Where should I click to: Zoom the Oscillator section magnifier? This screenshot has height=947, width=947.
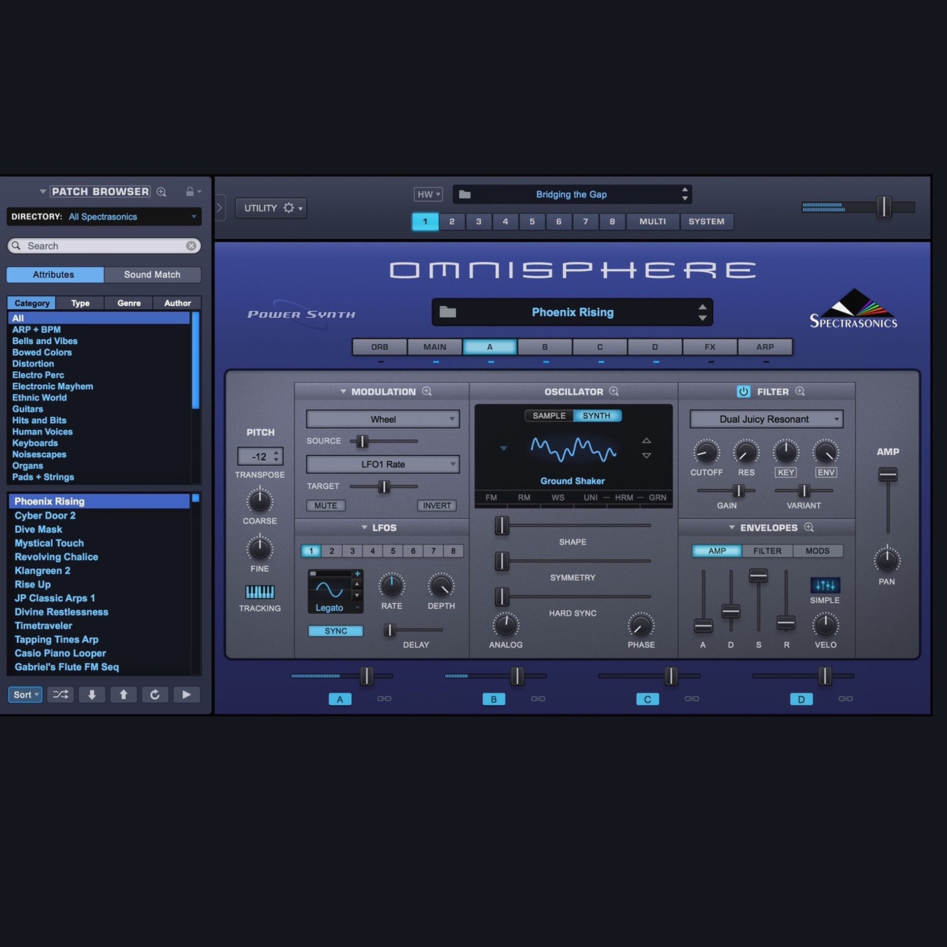coord(614,391)
